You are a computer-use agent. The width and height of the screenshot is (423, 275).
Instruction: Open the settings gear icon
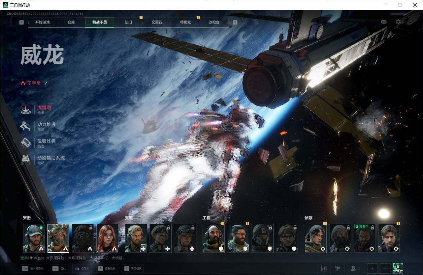[398, 22]
